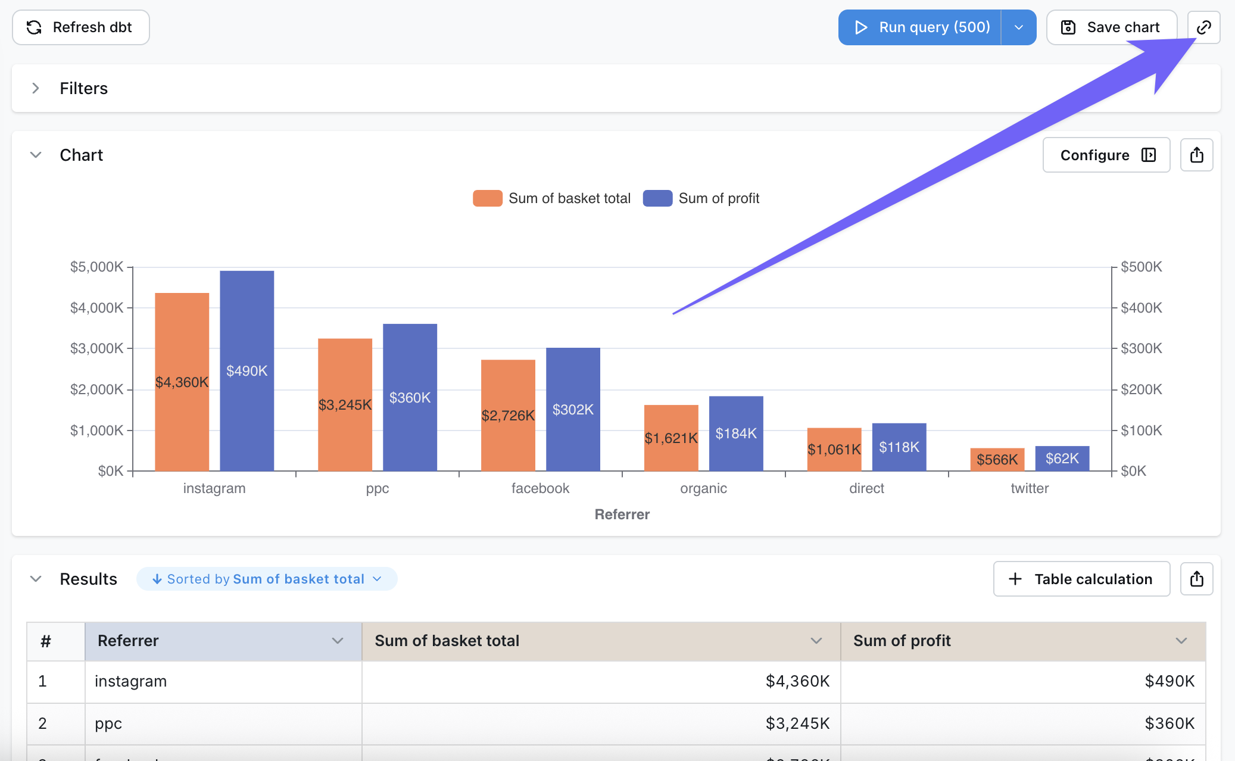Toggle Sum of profit legend series
Image resolution: width=1235 pixels, height=761 pixels.
click(701, 198)
